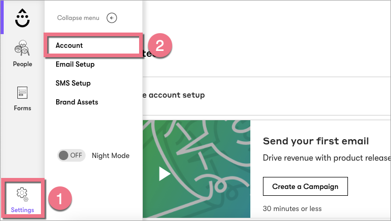
Task: Click the Send your first email heading
Action: click(316, 141)
